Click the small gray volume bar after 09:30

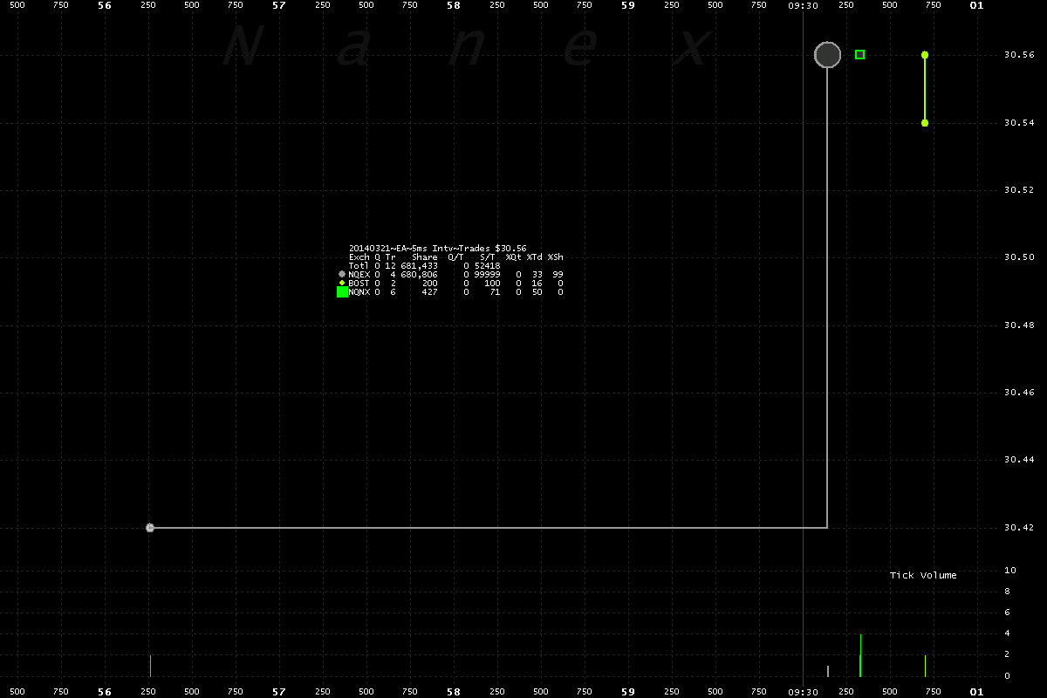(x=827, y=671)
